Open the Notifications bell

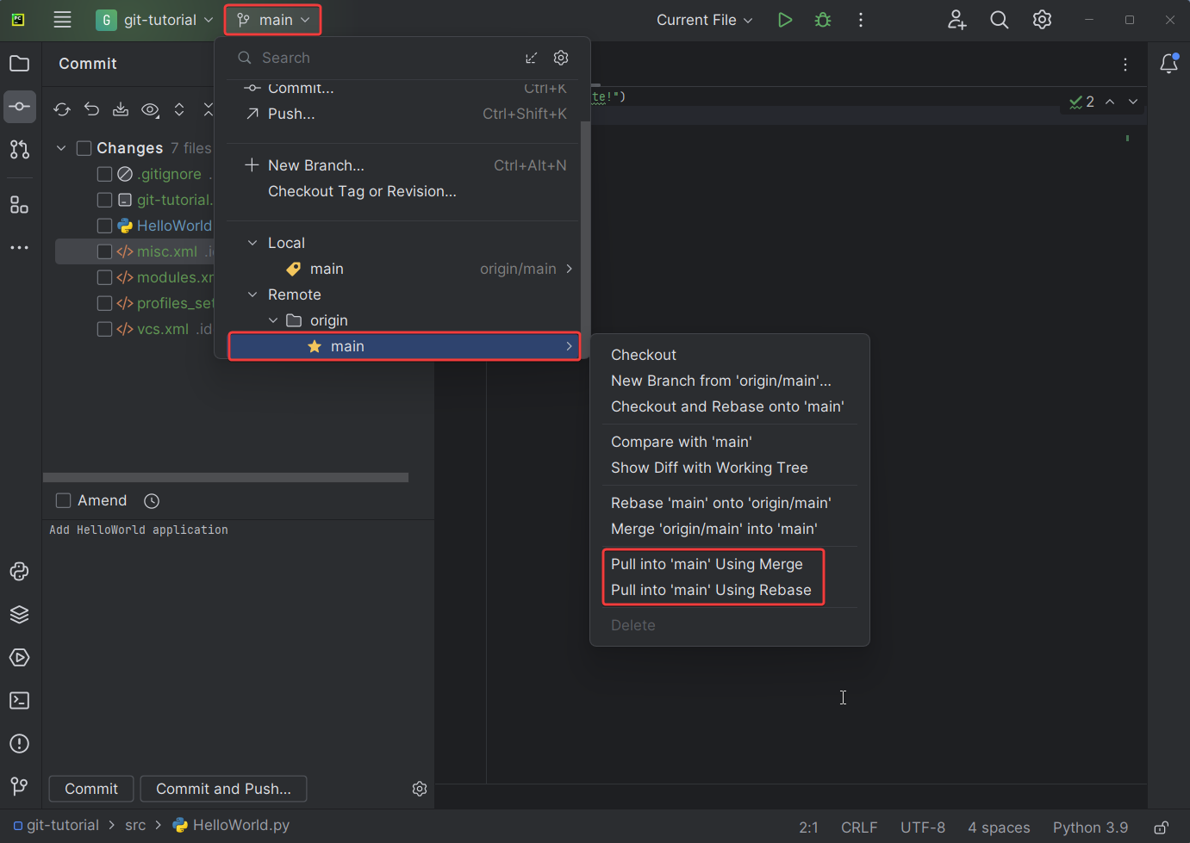[x=1168, y=64]
